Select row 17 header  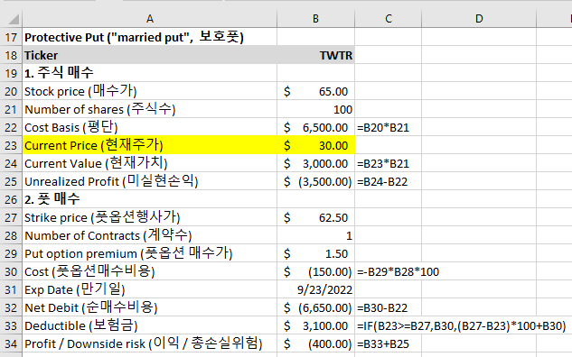coord(11,37)
